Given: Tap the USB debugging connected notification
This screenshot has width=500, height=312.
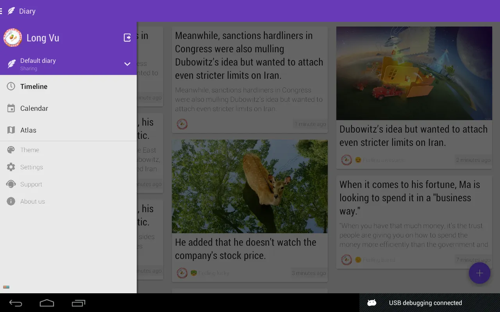Looking at the screenshot, I should coord(425,303).
